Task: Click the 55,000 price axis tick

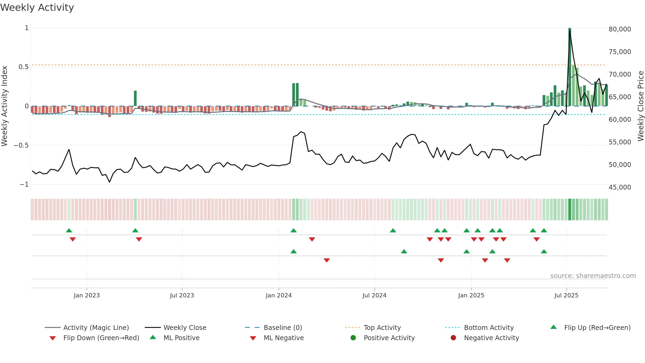Action: pos(620,142)
